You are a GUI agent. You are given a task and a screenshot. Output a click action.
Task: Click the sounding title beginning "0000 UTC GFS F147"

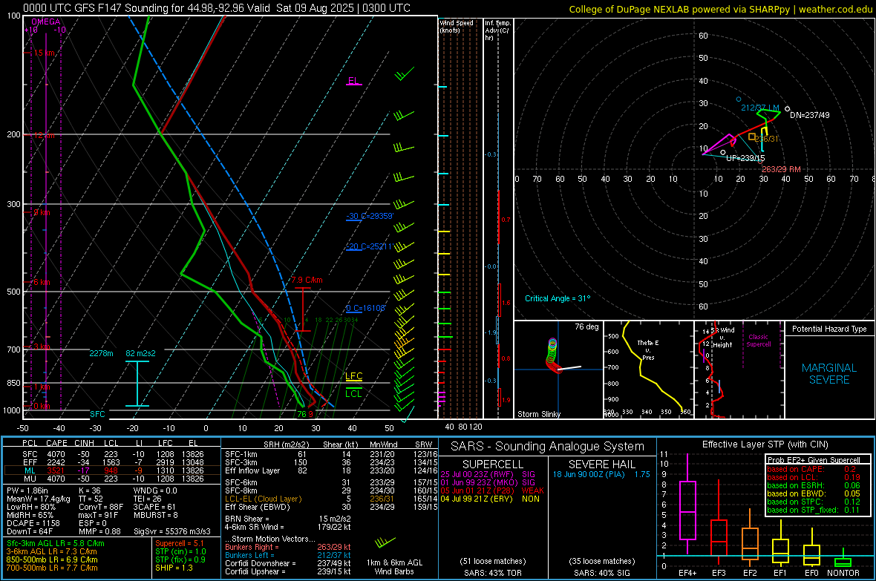pyautogui.click(x=217, y=8)
